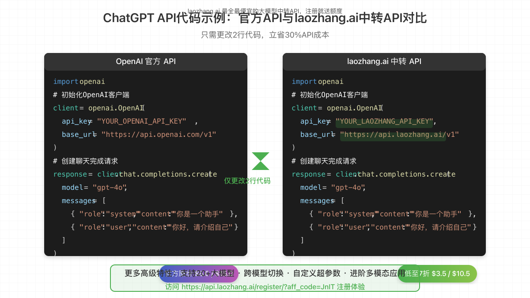Click messages = [ in laozhang.ai panel
The height and width of the screenshot is (298, 530).
[322, 201]
